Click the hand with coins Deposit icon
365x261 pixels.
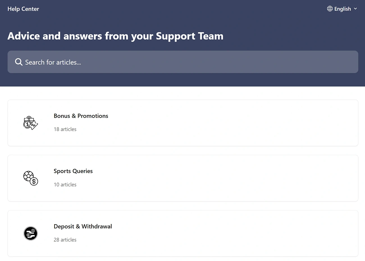click(30, 233)
